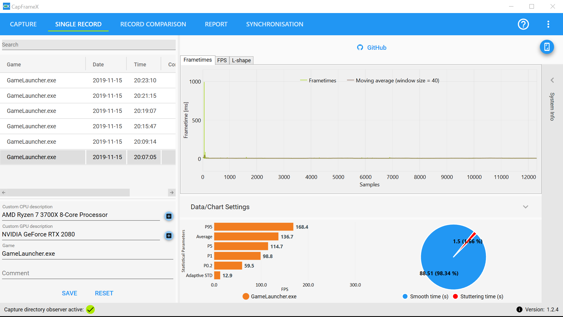Viewport: 563px width, 317px height.
Task: Click the SAVE button
Action: (69, 293)
